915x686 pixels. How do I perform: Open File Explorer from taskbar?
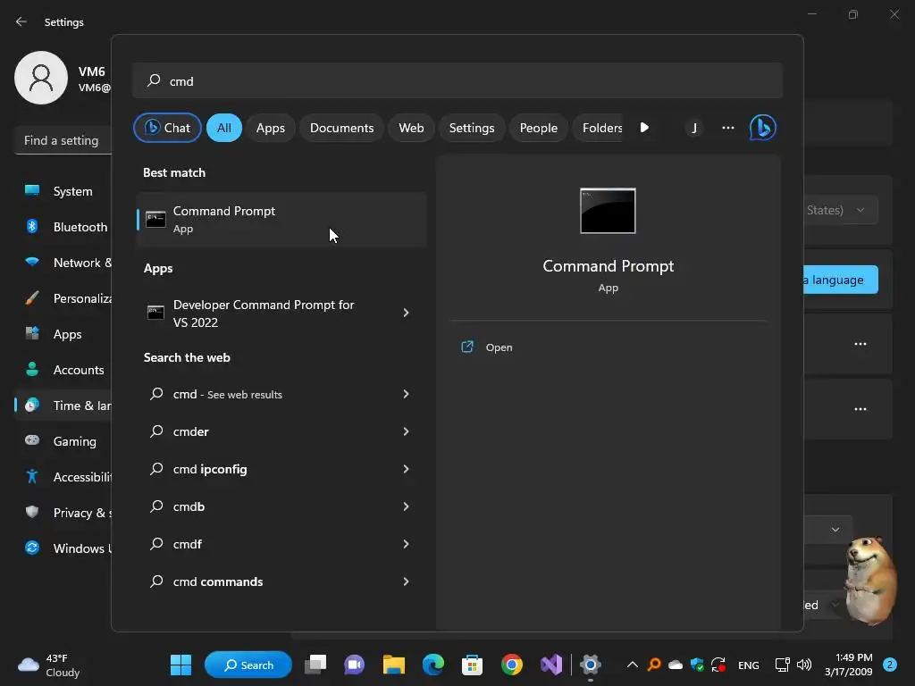tap(394, 665)
